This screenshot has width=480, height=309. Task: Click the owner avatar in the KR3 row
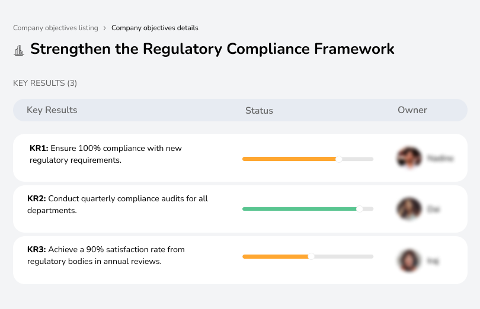[x=409, y=260]
